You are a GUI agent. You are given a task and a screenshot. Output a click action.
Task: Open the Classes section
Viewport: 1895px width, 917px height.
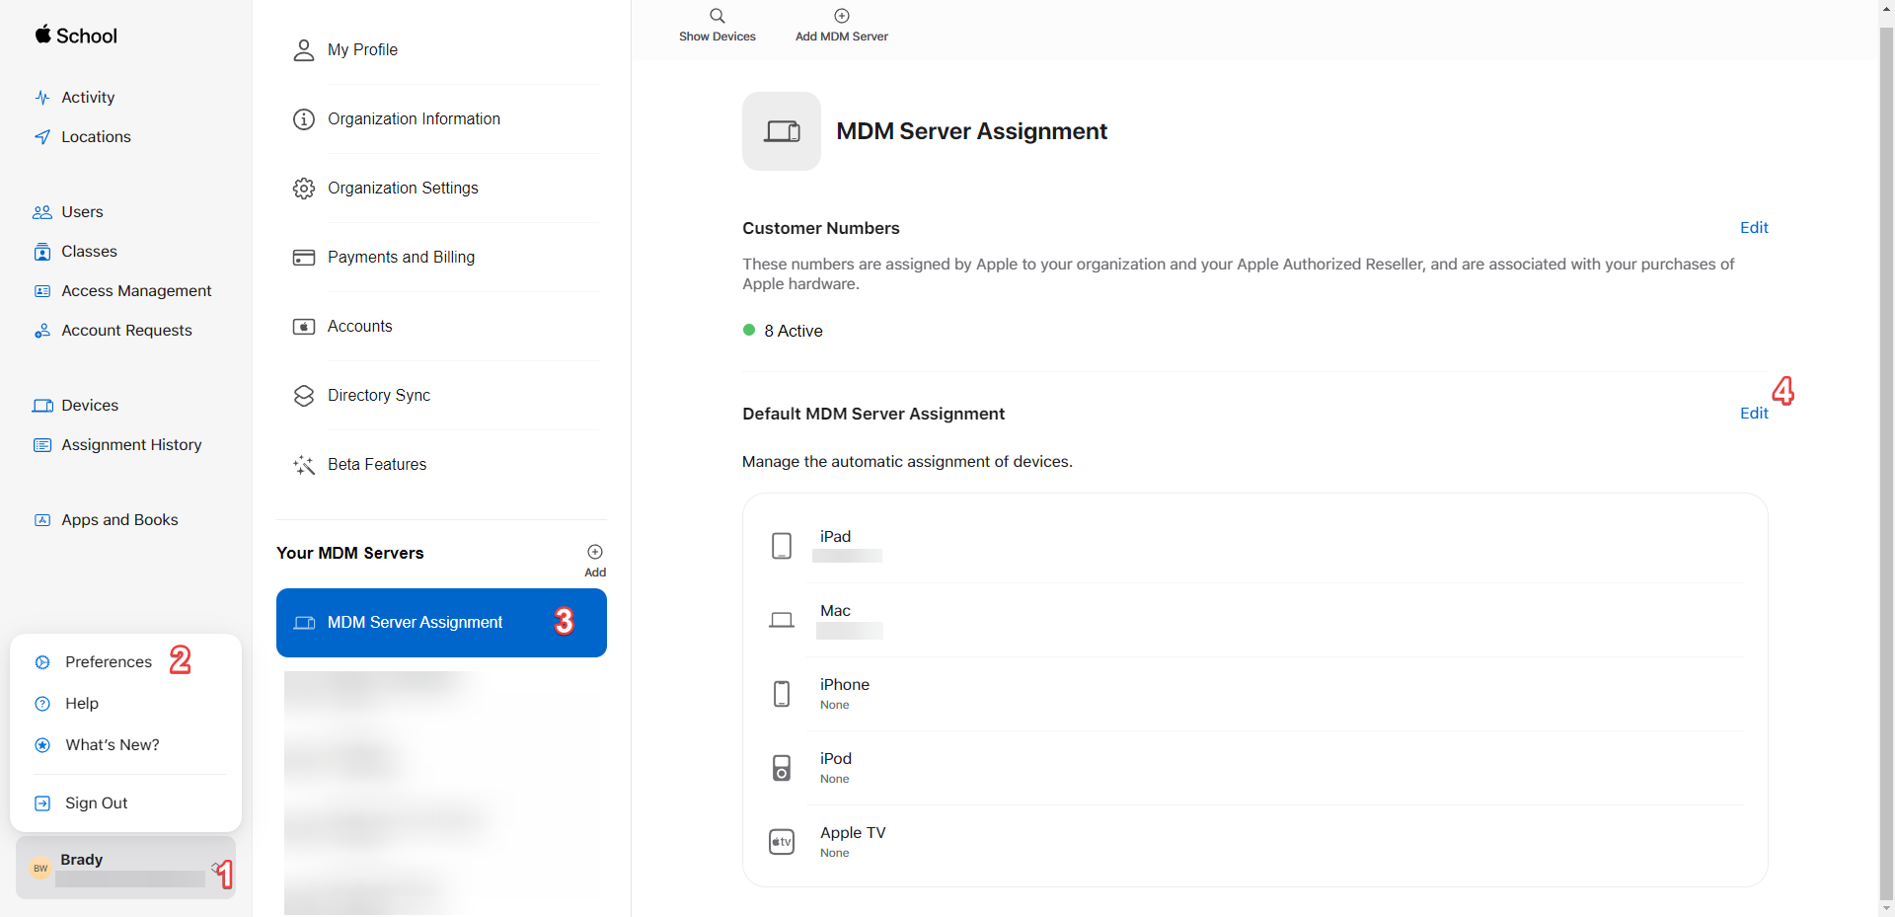[x=88, y=251]
